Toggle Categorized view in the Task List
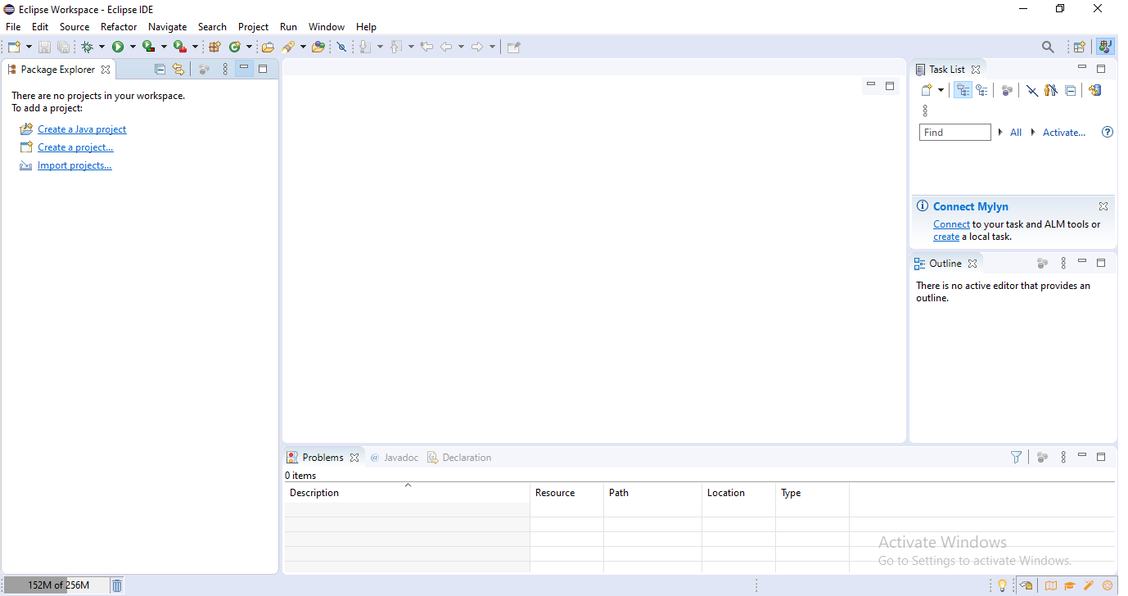 pyautogui.click(x=963, y=90)
